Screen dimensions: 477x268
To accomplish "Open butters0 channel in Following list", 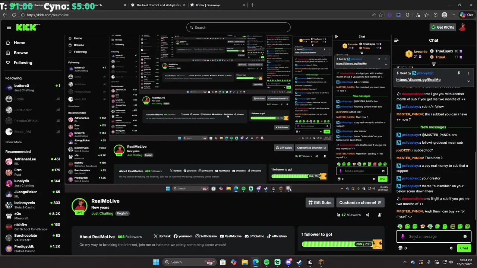I will point(33,88).
